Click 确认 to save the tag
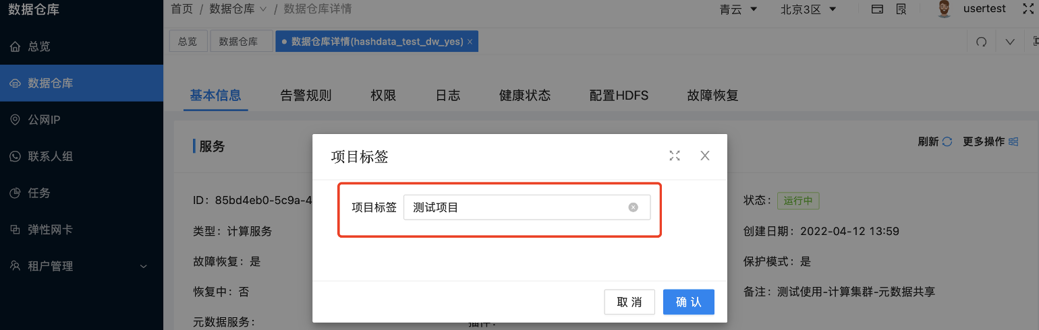Screen dimensions: 1039x330 coord(689,302)
